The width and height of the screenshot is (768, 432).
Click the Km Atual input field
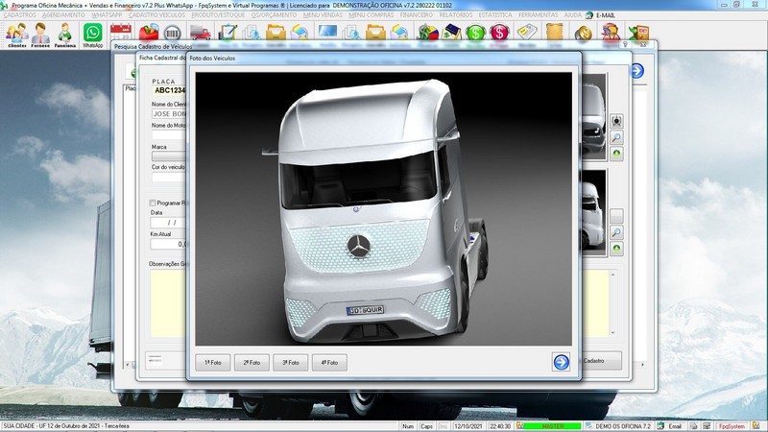pyautogui.click(x=168, y=244)
